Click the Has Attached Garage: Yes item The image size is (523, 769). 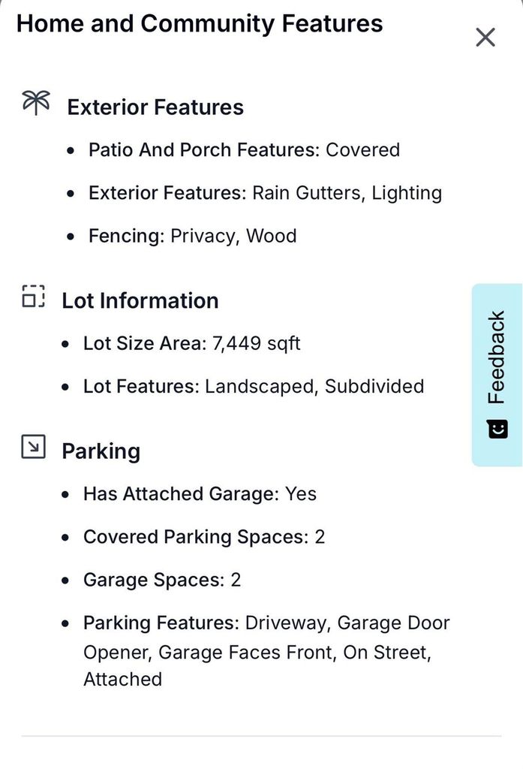pos(200,494)
